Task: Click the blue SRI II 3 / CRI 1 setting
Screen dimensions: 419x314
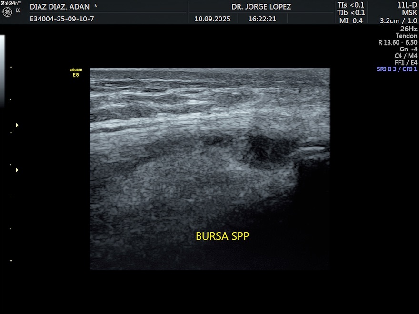Action: click(x=397, y=69)
